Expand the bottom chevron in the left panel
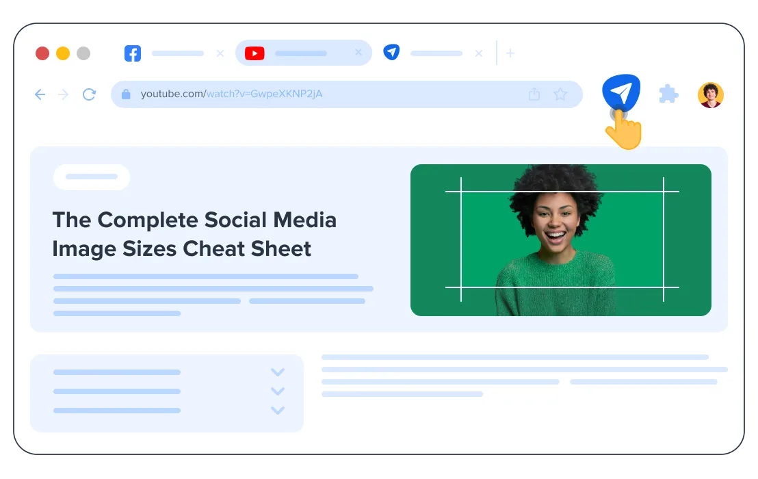Image resolution: width=758 pixels, height=479 pixels. pyautogui.click(x=278, y=410)
